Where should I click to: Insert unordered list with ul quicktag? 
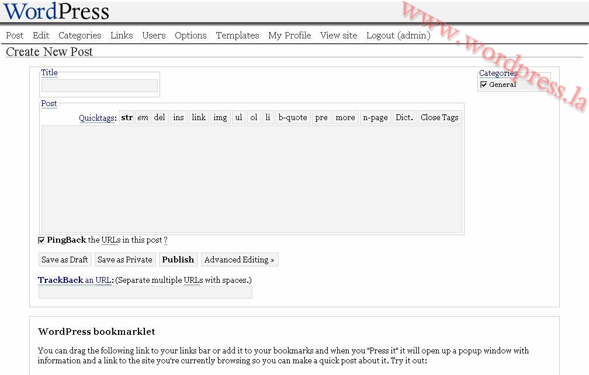[x=238, y=117]
